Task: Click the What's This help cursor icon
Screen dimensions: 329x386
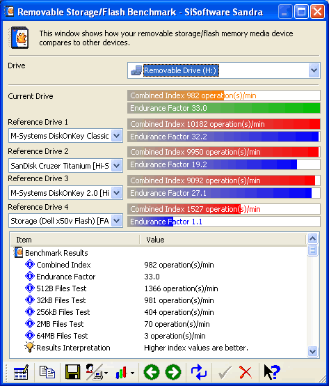Action: [x=272, y=372]
